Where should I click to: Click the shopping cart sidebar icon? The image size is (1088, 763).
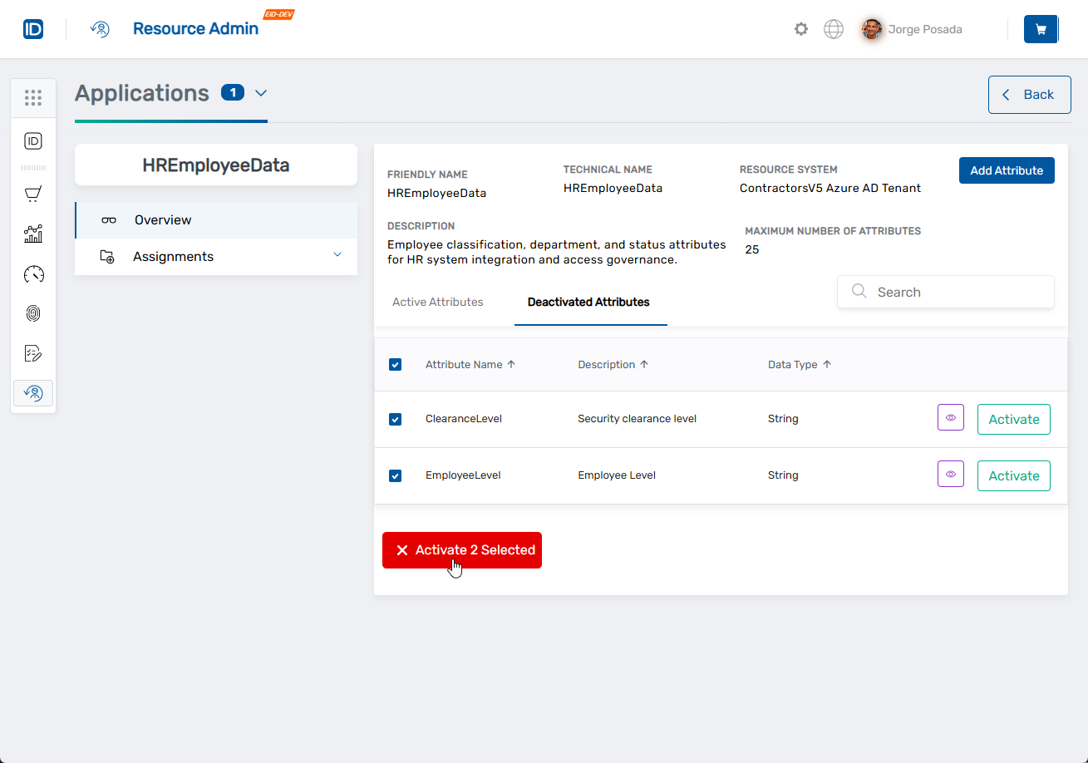tap(33, 194)
